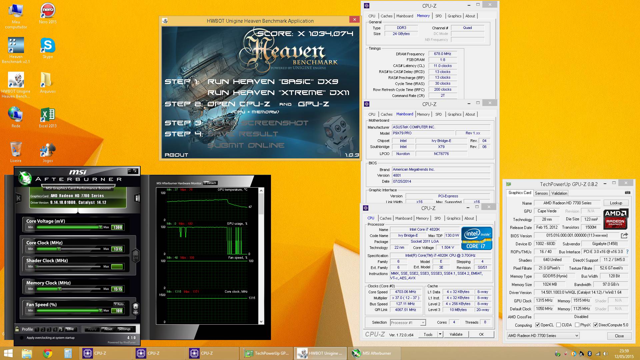640x360 pixels.
Task: Click the Kombustor K icon in Afterburner
Action: 19,198
